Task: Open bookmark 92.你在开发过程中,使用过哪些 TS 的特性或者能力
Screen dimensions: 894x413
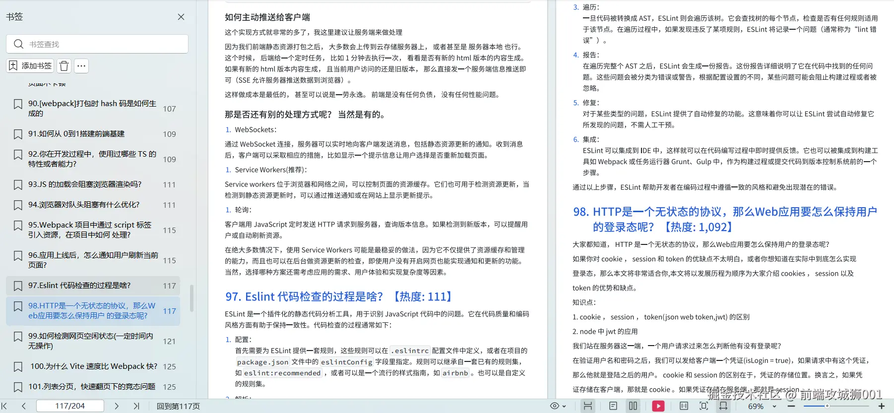Action: coord(93,159)
